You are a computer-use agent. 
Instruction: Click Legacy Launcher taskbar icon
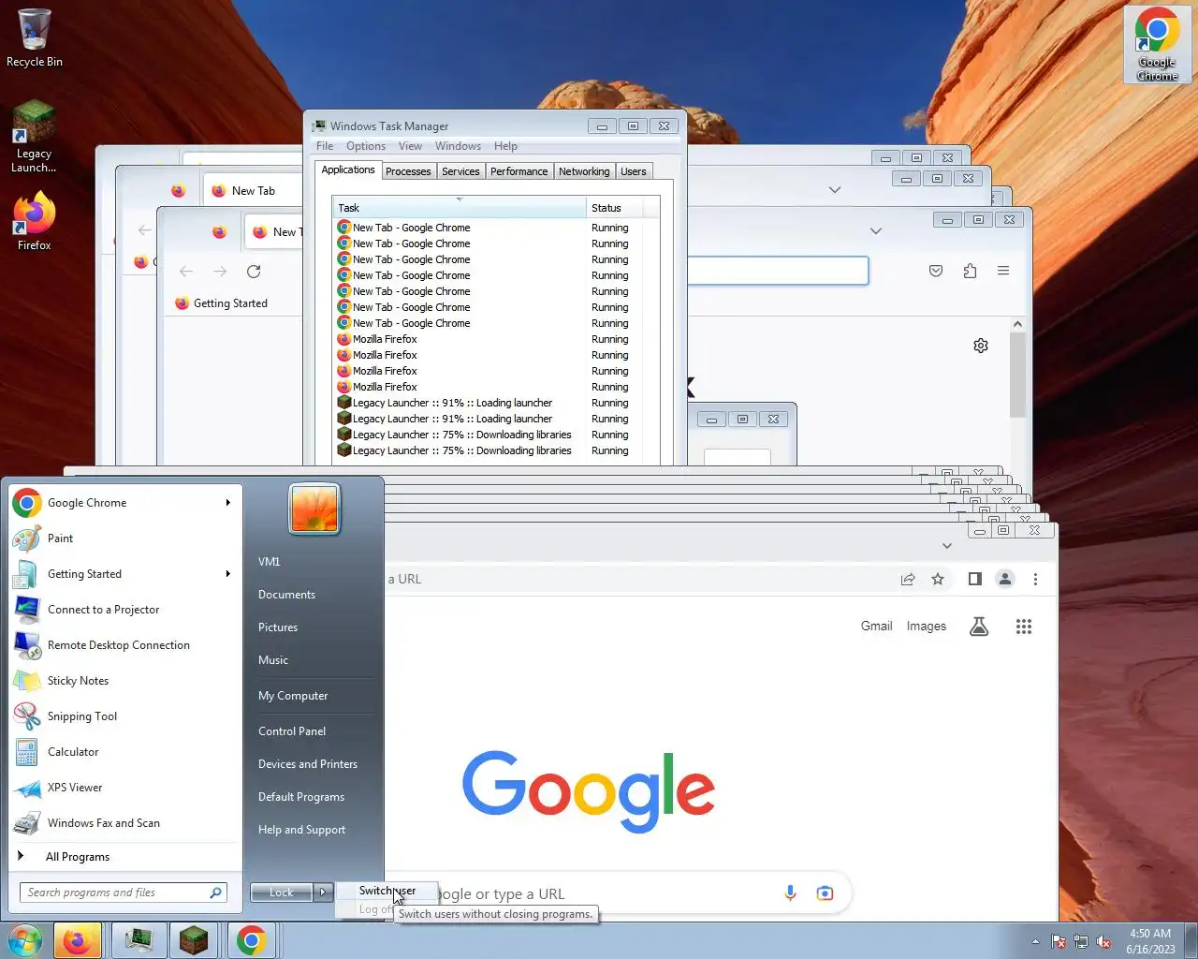point(194,940)
